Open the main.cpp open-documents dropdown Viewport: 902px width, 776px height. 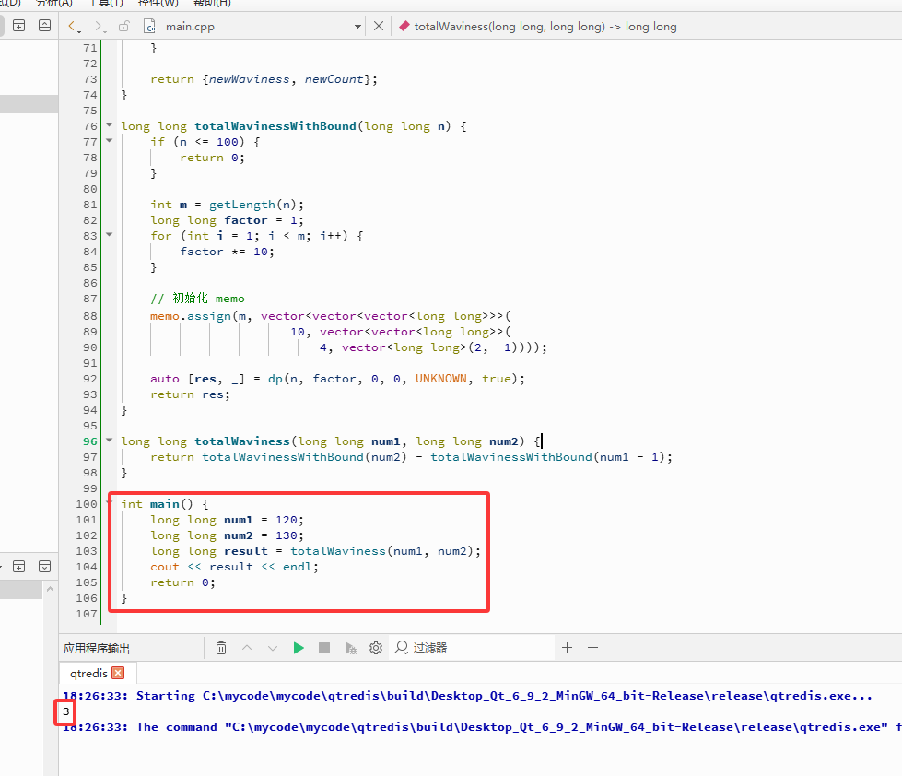click(357, 27)
